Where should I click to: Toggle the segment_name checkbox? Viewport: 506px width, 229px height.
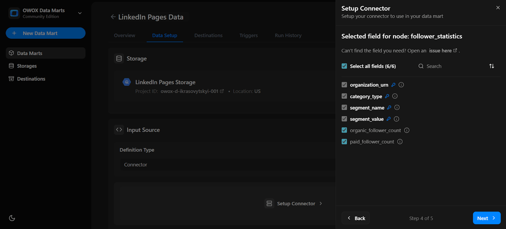coord(344,108)
